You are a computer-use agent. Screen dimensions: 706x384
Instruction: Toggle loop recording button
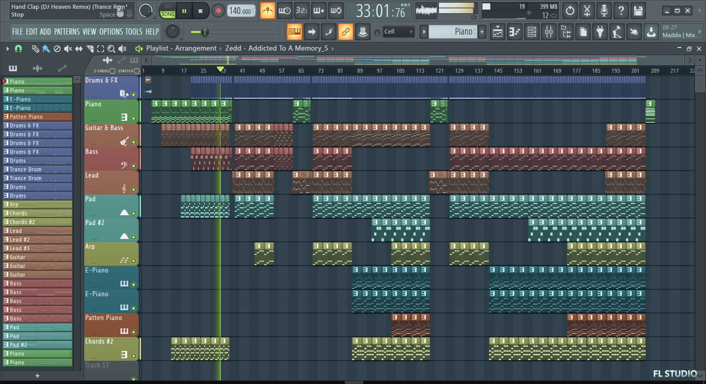(336, 10)
